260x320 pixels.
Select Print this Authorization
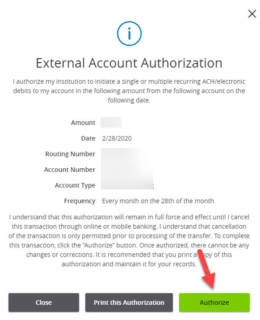129,303
